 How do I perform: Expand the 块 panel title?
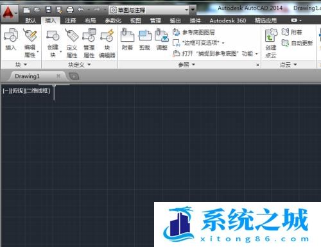21,65
